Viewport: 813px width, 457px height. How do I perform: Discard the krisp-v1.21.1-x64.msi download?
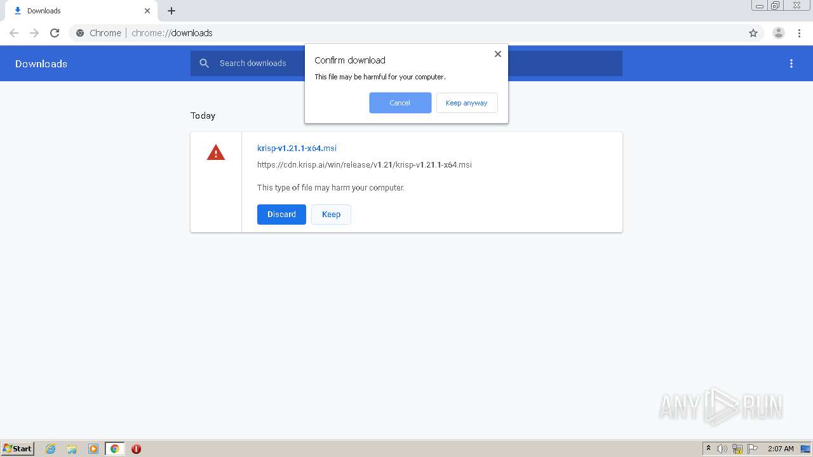click(281, 215)
